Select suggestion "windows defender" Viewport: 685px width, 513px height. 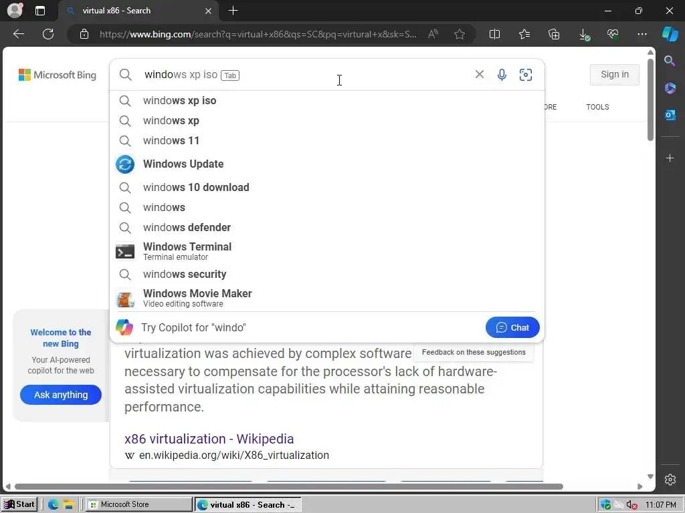327,227
